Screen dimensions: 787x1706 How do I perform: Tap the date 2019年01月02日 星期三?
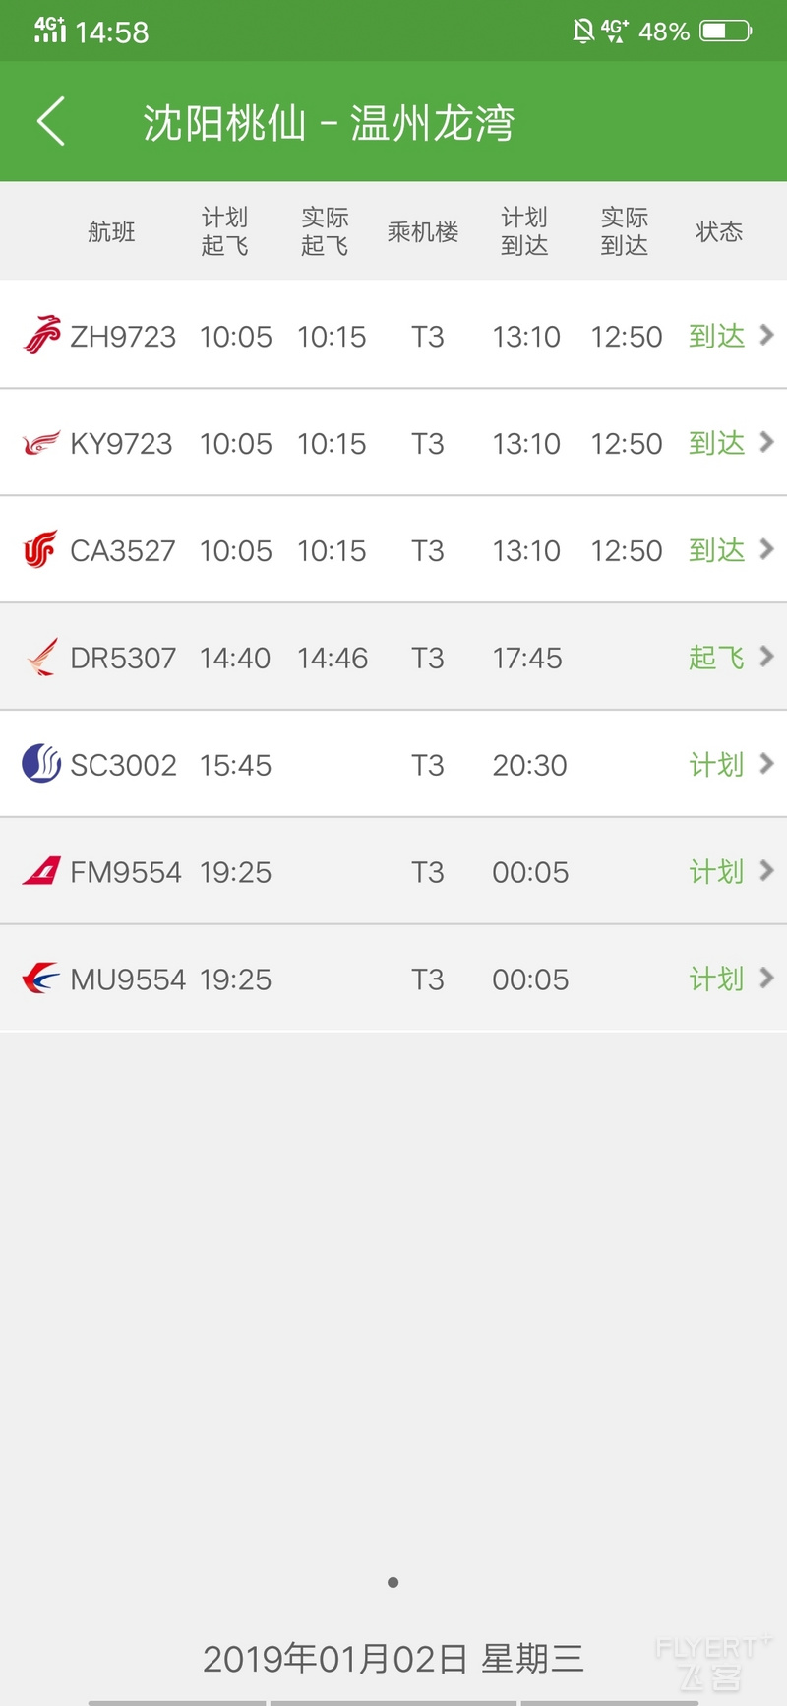[393, 1659]
